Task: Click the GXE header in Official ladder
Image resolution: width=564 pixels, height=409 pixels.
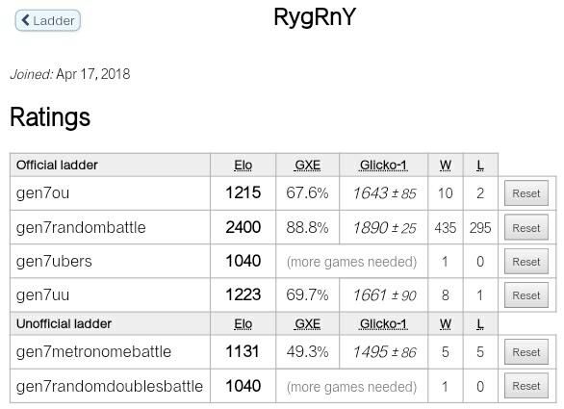Action: coord(307,166)
